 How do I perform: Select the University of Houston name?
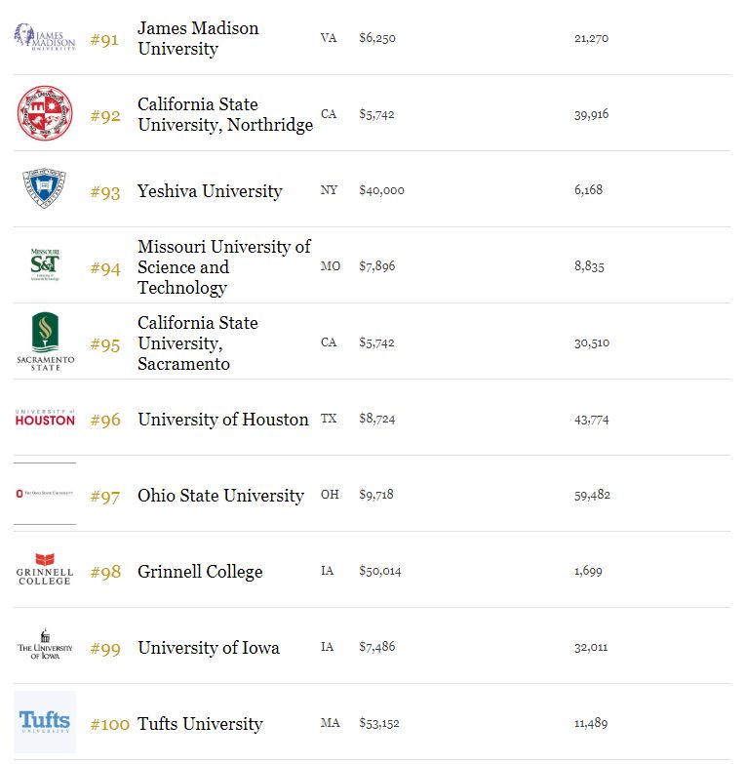222,419
